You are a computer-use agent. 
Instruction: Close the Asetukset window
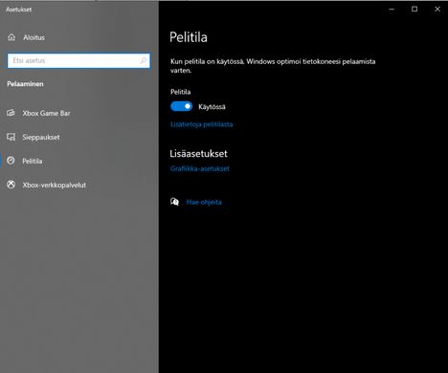point(437,10)
